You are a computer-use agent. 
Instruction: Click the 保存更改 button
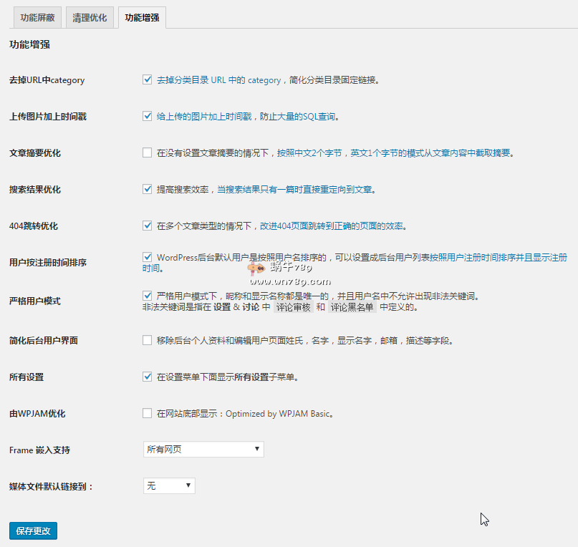(x=33, y=531)
